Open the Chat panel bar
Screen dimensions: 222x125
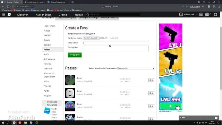(x=199, y=118)
